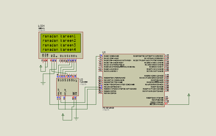Click the RA6/CLKO/OSC2 pin label

(111, 69)
